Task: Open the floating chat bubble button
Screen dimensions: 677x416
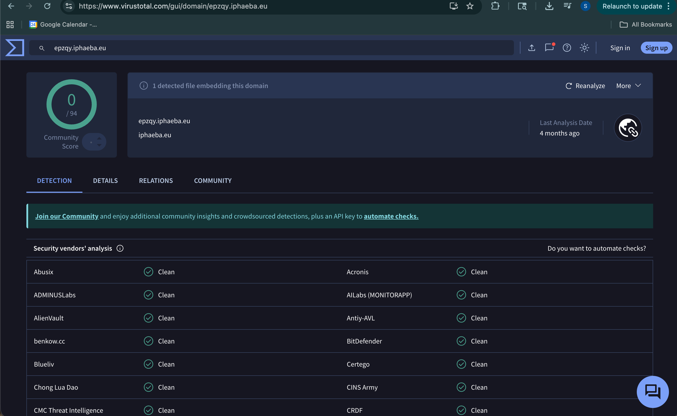Action: (x=652, y=391)
